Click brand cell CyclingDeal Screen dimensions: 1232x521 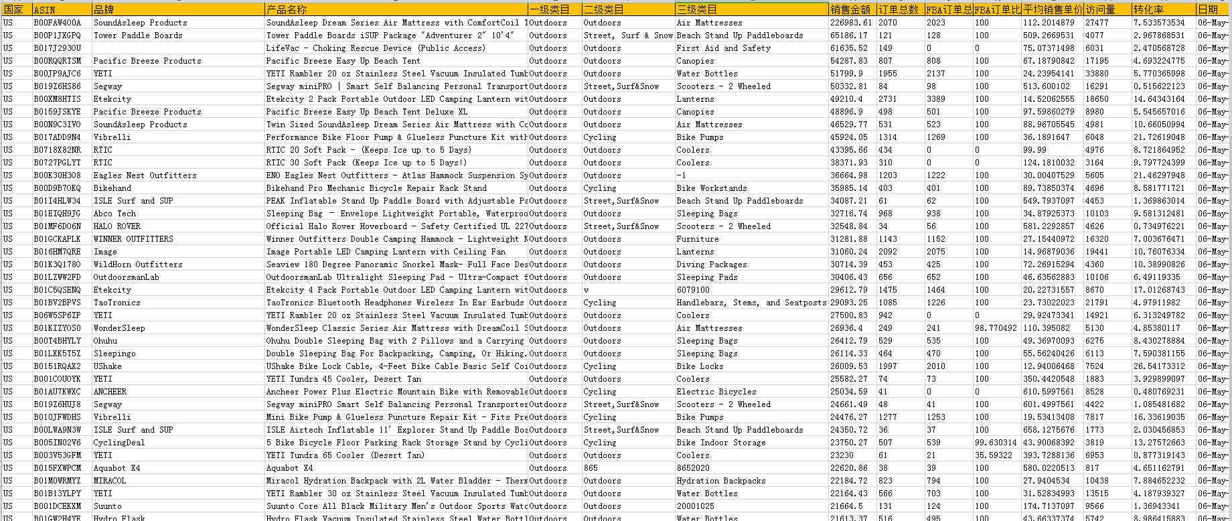pos(178,443)
